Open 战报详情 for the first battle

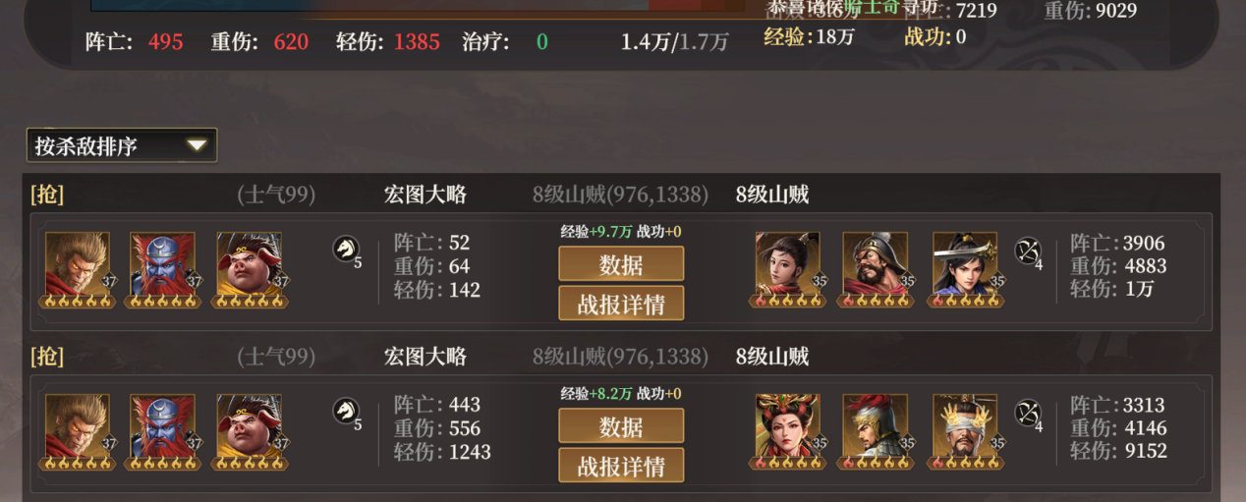[x=621, y=304]
